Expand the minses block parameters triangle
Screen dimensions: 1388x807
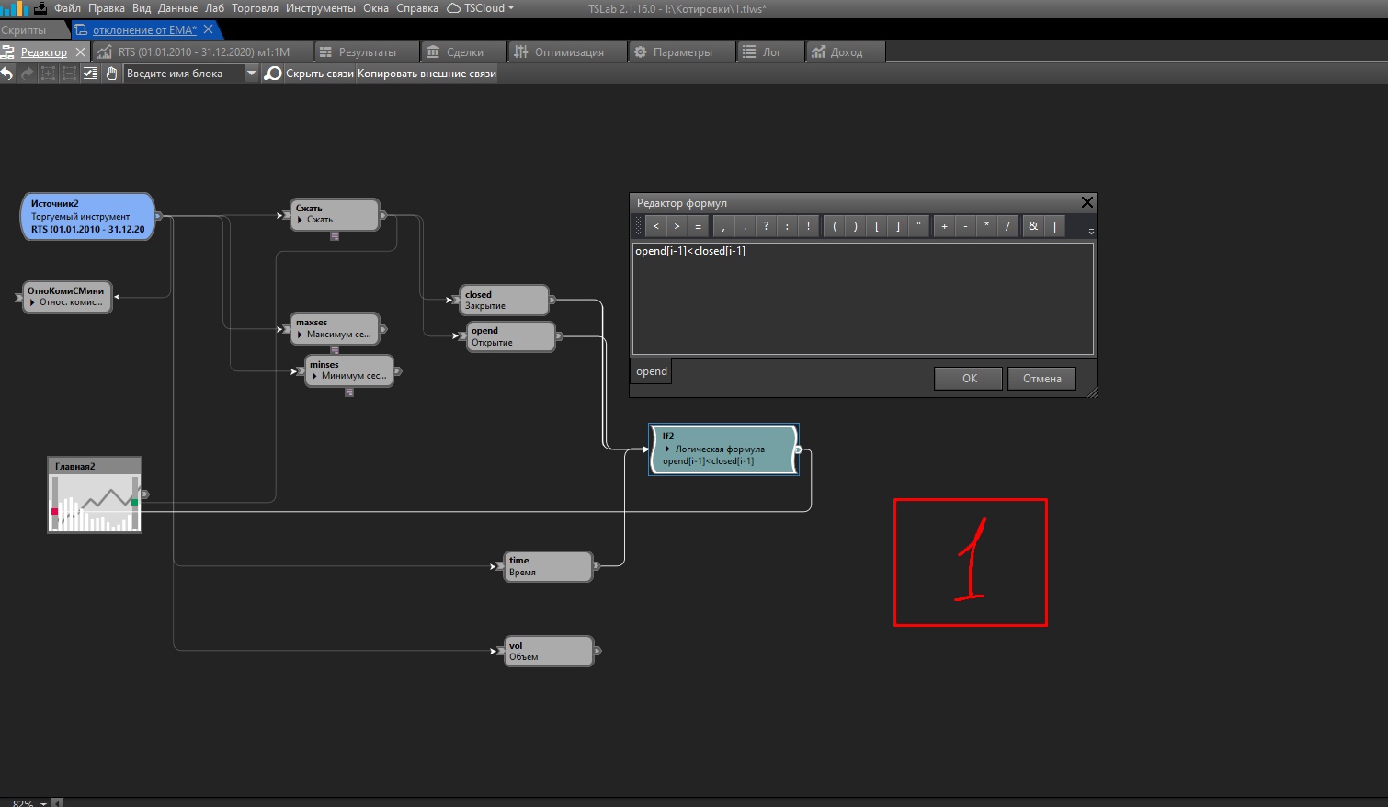click(314, 376)
